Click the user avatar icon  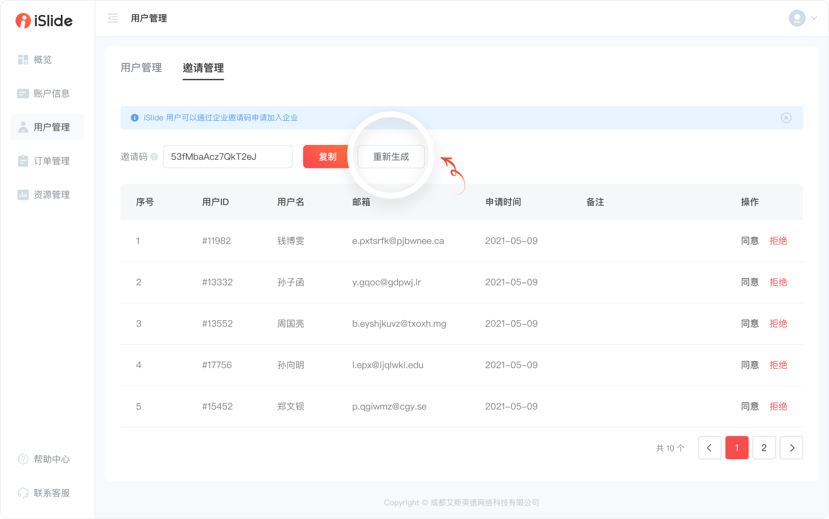point(796,18)
